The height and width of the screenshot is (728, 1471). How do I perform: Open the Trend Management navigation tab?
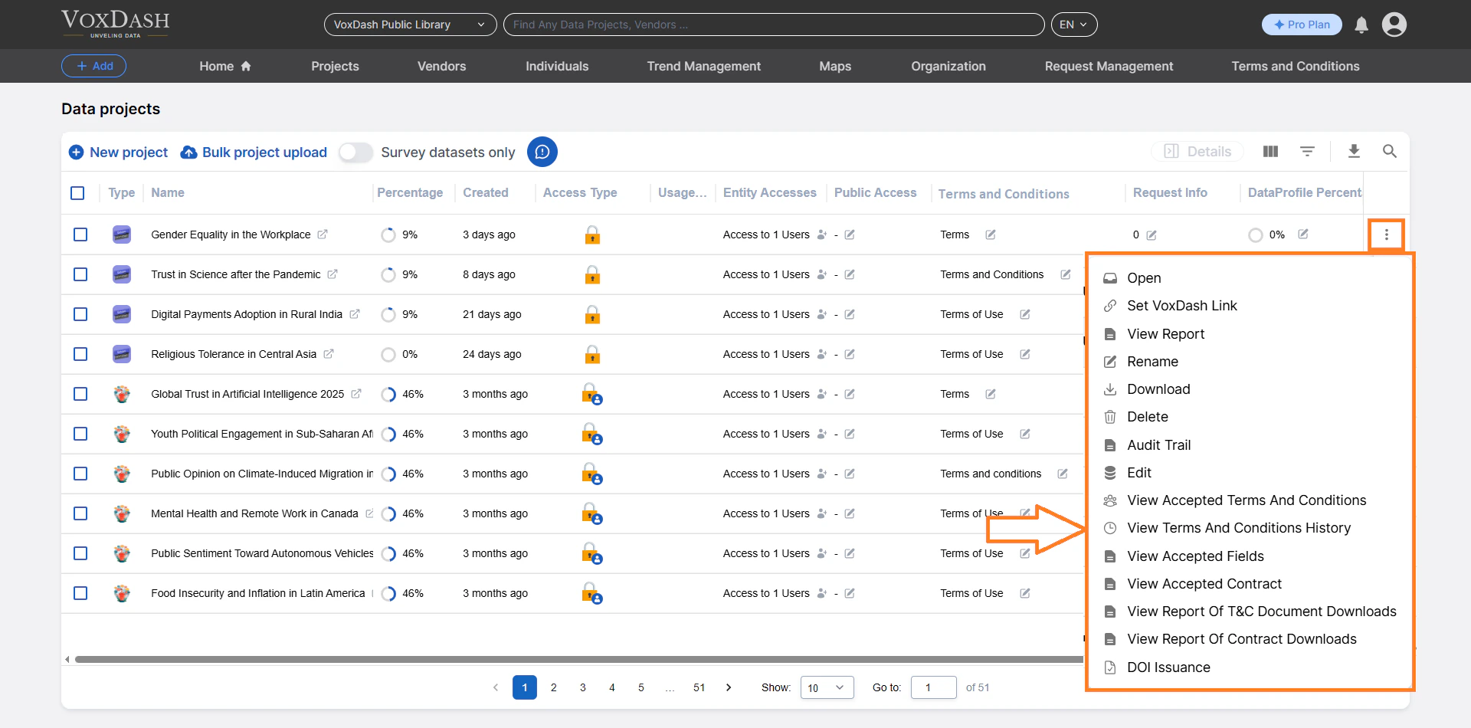coord(703,66)
